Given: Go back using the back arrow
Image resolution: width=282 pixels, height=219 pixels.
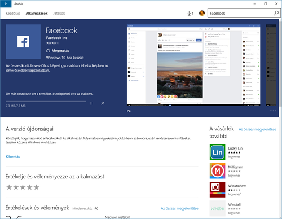Looking at the screenshot, I should pyautogui.click(x=6, y=3).
